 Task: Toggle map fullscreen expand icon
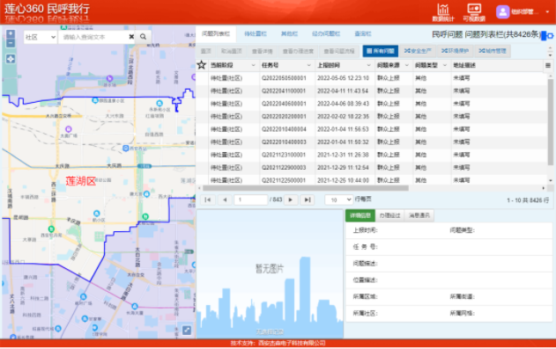(187, 330)
